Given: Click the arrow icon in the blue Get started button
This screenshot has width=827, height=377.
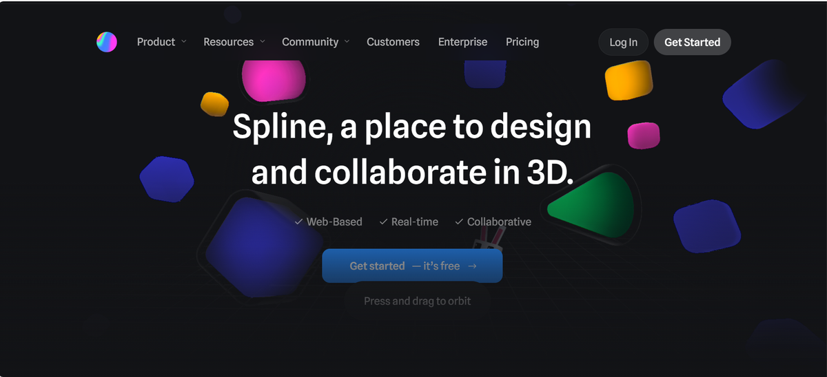Looking at the screenshot, I should pyautogui.click(x=472, y=266).
